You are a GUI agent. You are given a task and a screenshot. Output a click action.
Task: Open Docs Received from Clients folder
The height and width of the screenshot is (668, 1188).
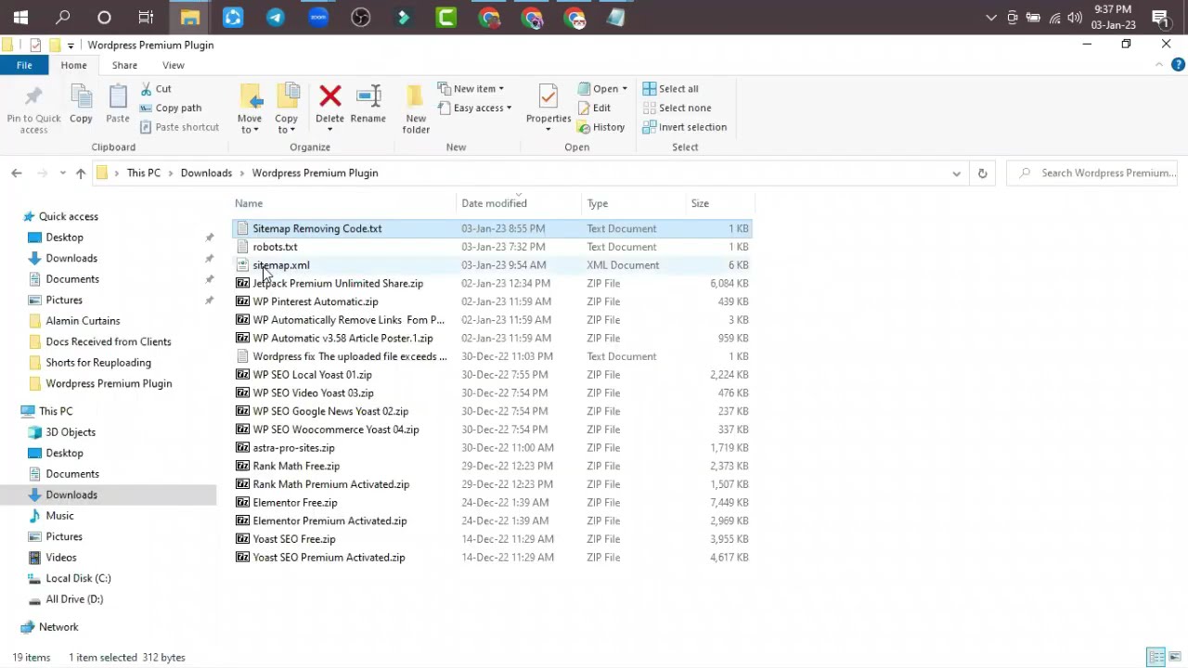(109, 341)
